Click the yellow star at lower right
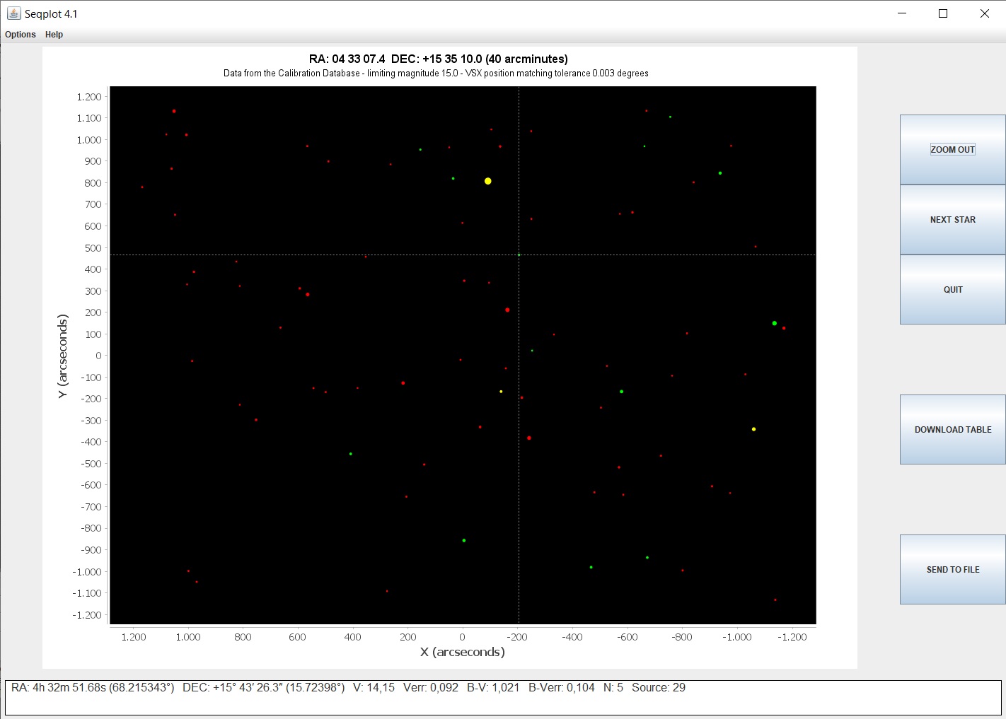Screen dimensions: 1006x719 (754, 429)
